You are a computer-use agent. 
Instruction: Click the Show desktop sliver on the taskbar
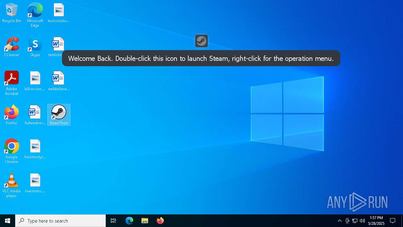click(402, 221)
